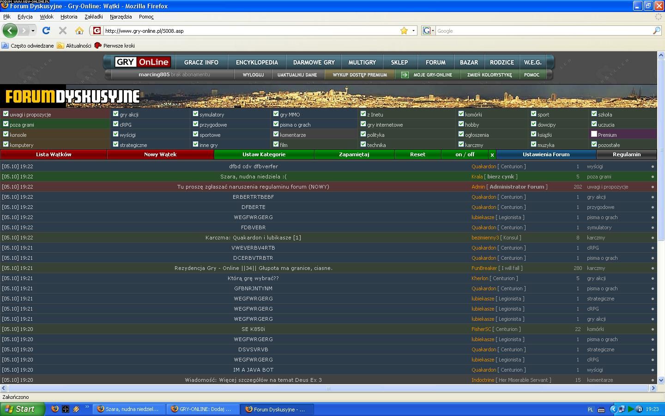Click ZMIEŃ KOLORYSTYKĘ link
The width and height of the screenshot is (665, 416).
[490, 75]
